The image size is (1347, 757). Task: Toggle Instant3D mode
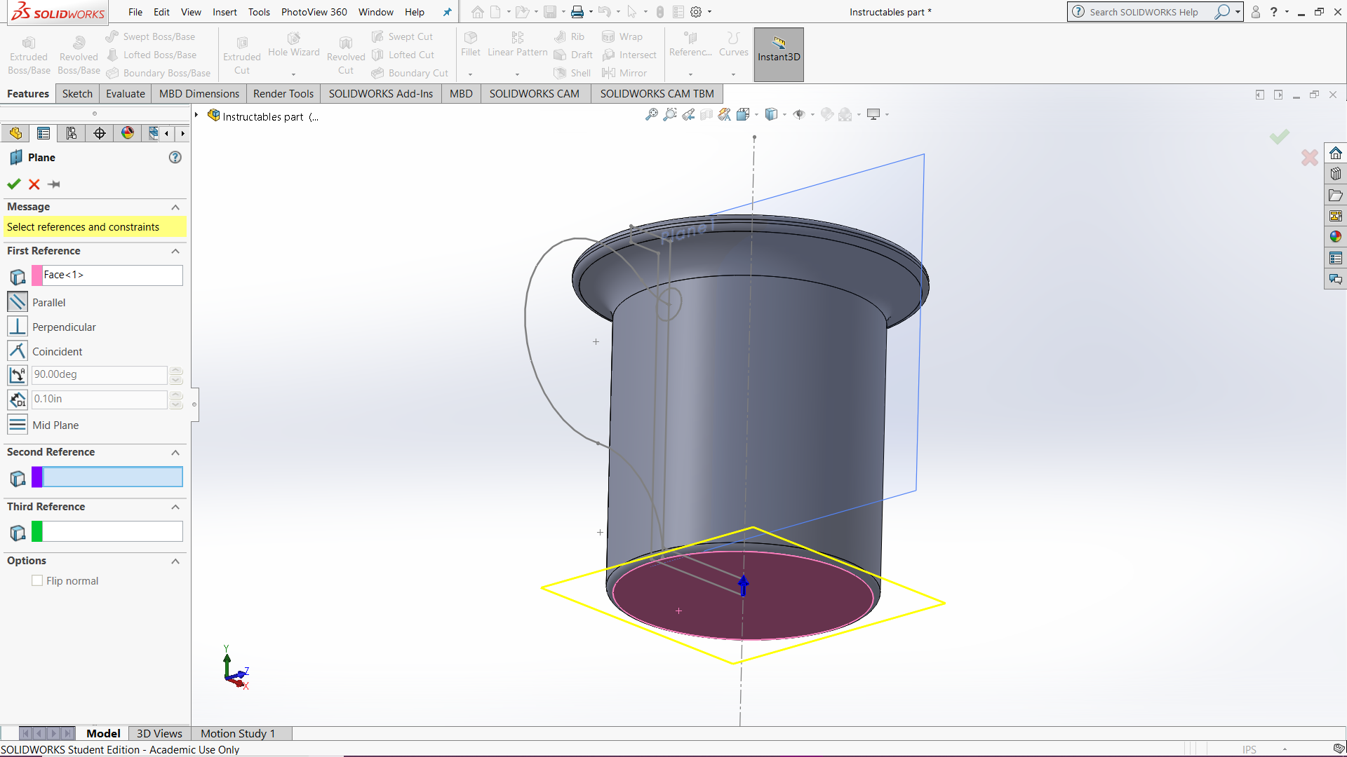click(x=778, y=54)
